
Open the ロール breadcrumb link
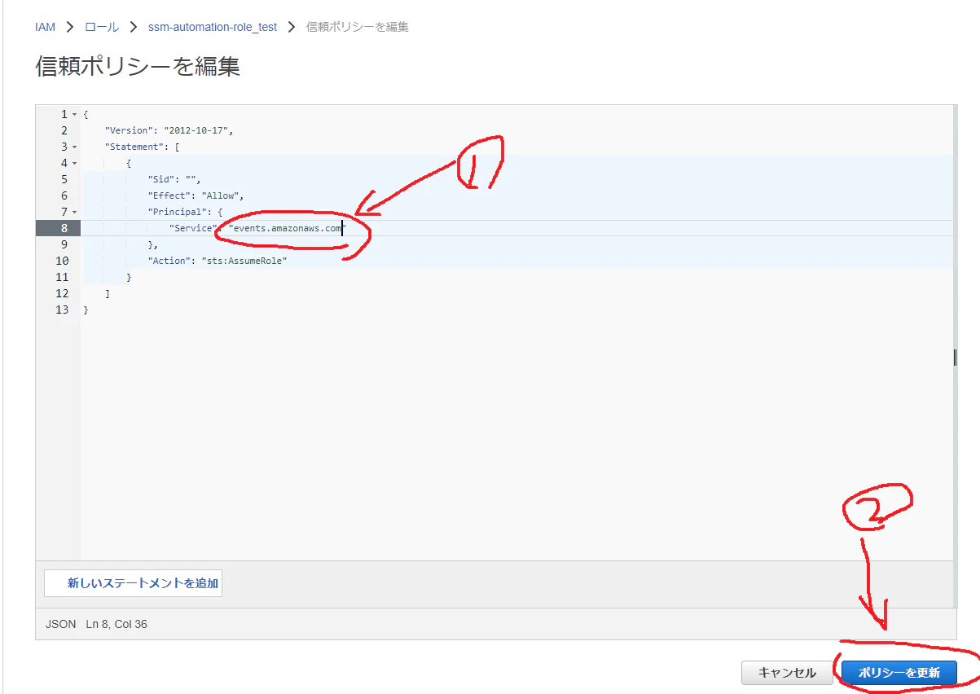click(102, 27)
